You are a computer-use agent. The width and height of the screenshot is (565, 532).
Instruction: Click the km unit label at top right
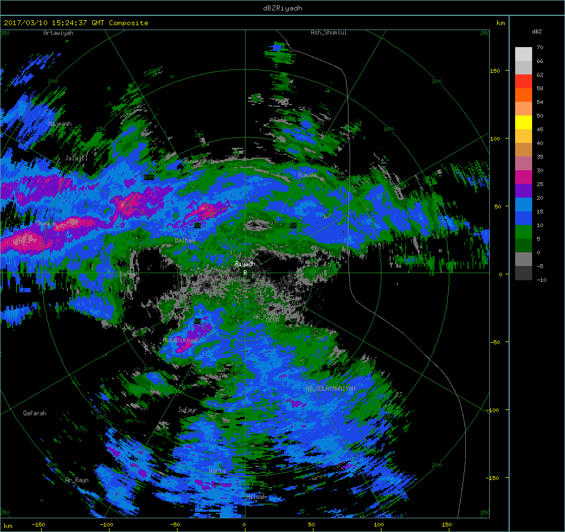point(500,23)
